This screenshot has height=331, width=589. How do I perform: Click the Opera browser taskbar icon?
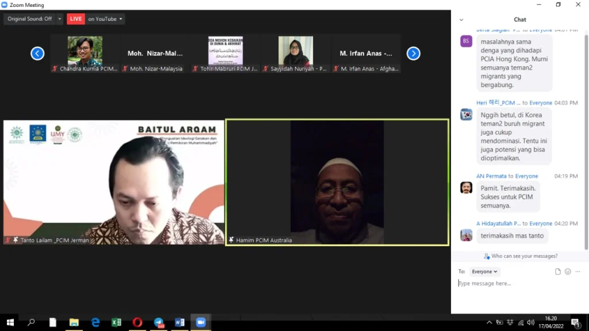(x=137, y=322)
